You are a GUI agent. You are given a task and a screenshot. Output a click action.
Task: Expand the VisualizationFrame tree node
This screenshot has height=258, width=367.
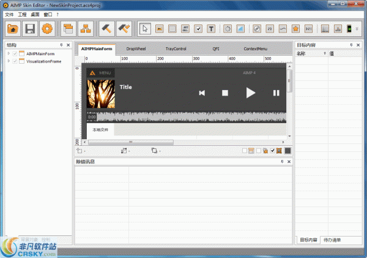[x=9, y=62]
